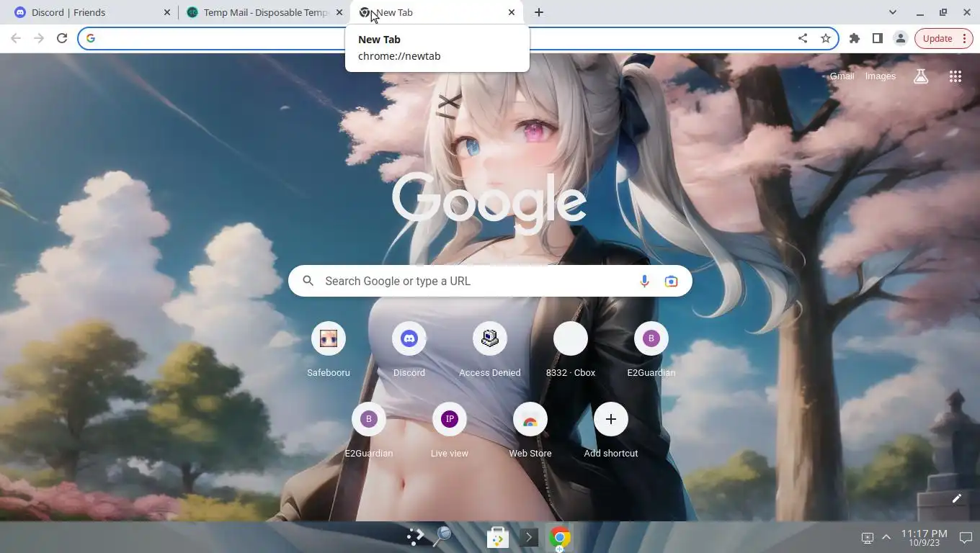Customize this page with the pencil icon

pos(957,498)
